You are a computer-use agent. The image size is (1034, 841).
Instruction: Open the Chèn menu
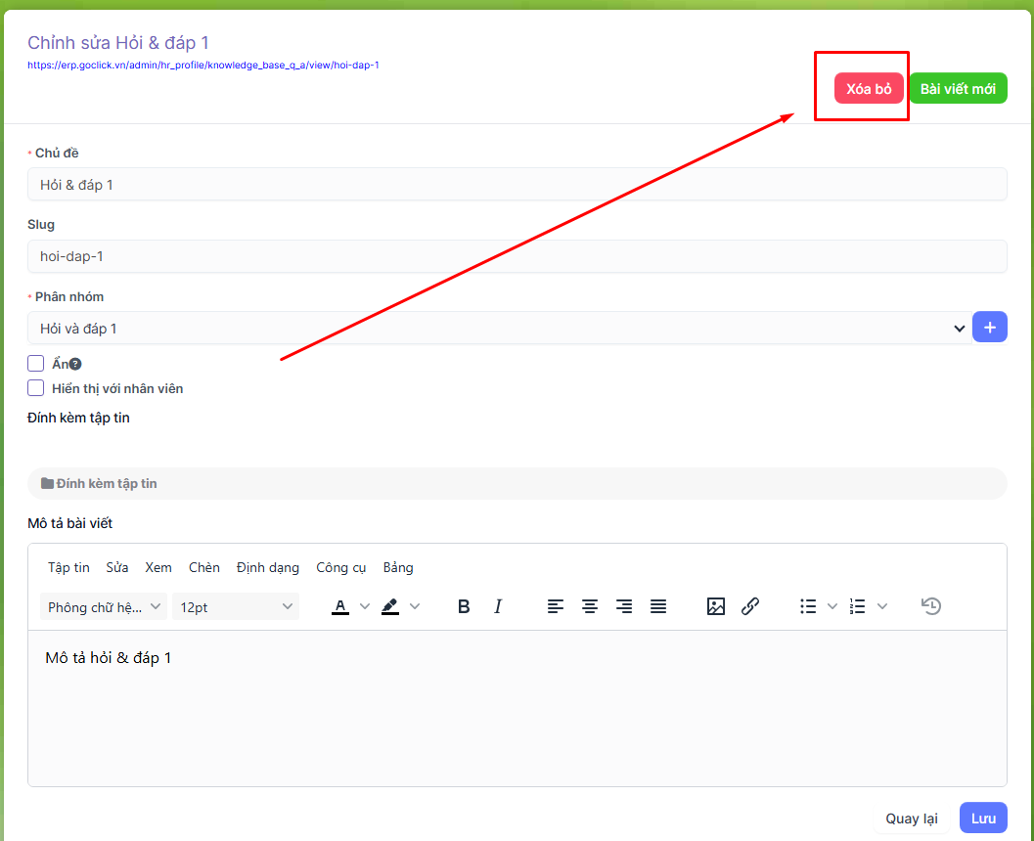pos(204,567)
